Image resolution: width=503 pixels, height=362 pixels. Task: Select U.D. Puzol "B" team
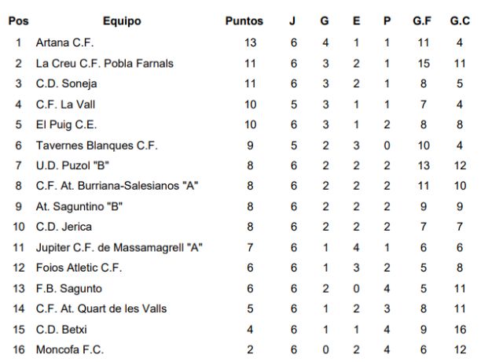(x=72, y=165)
